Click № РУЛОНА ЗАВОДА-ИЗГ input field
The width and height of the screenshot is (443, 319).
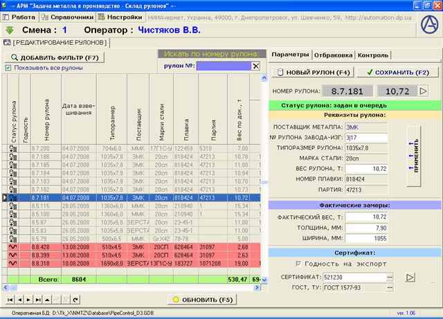366,138
